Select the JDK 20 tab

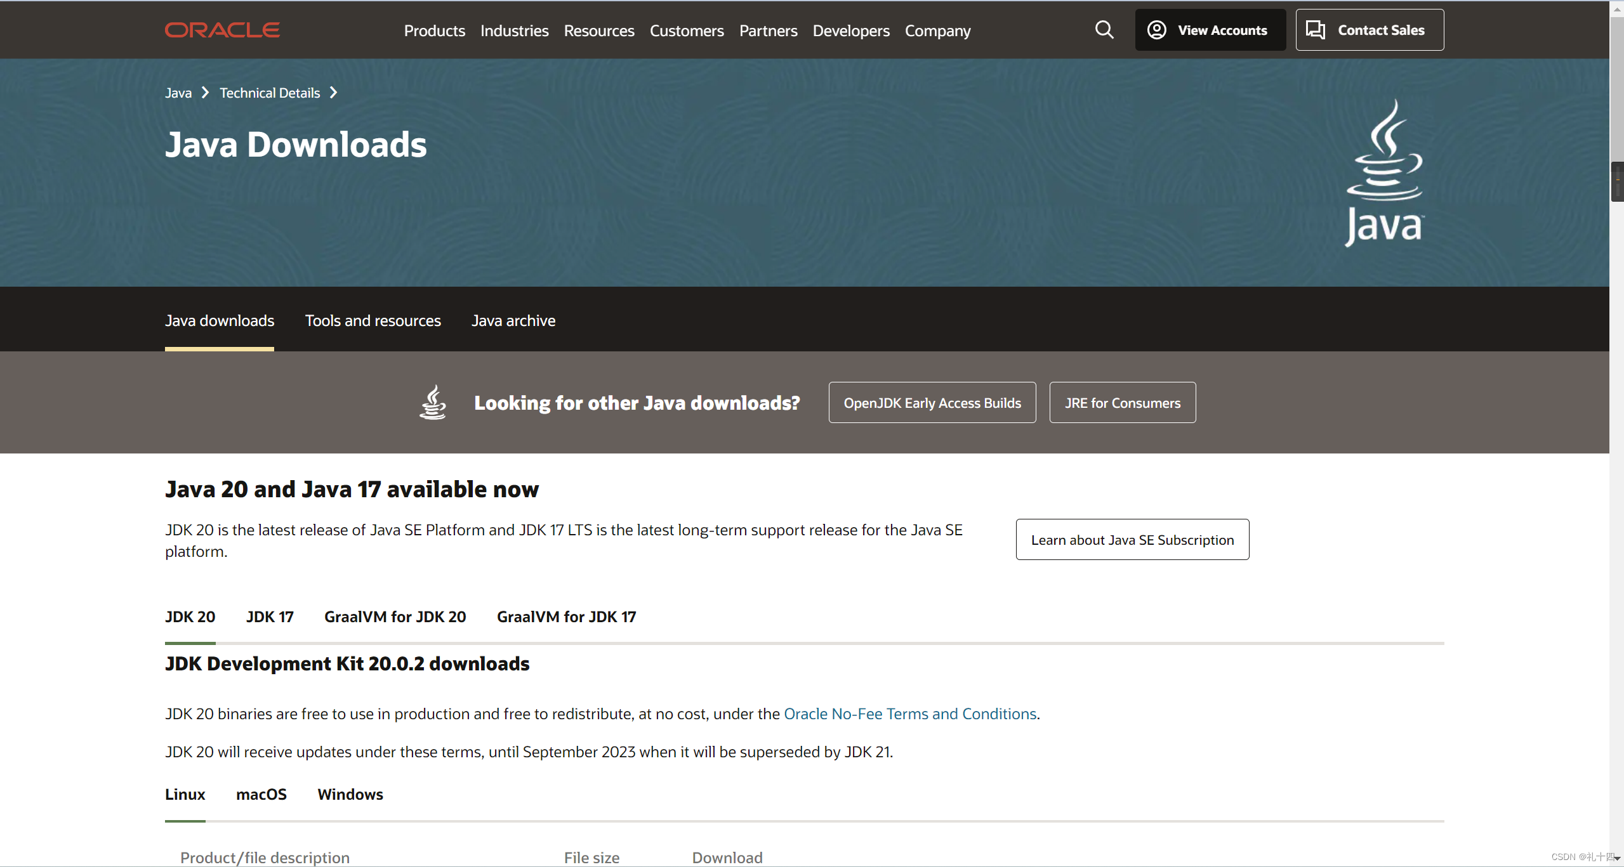tap(190, 616)
